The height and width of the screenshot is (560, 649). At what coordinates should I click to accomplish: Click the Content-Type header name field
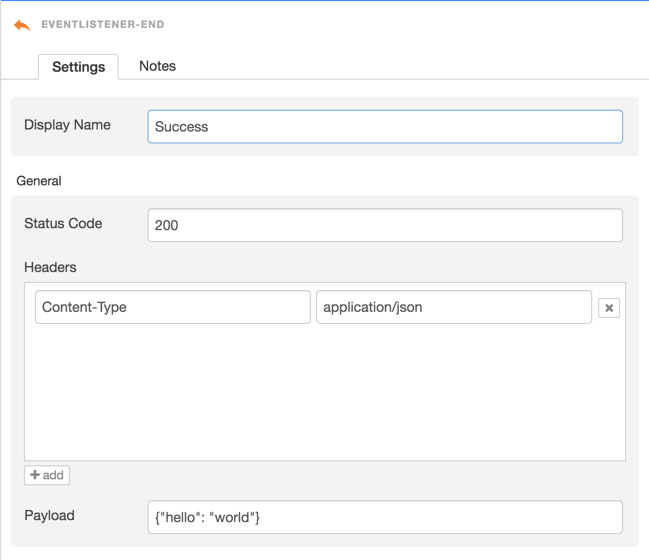tap(172, 307)
